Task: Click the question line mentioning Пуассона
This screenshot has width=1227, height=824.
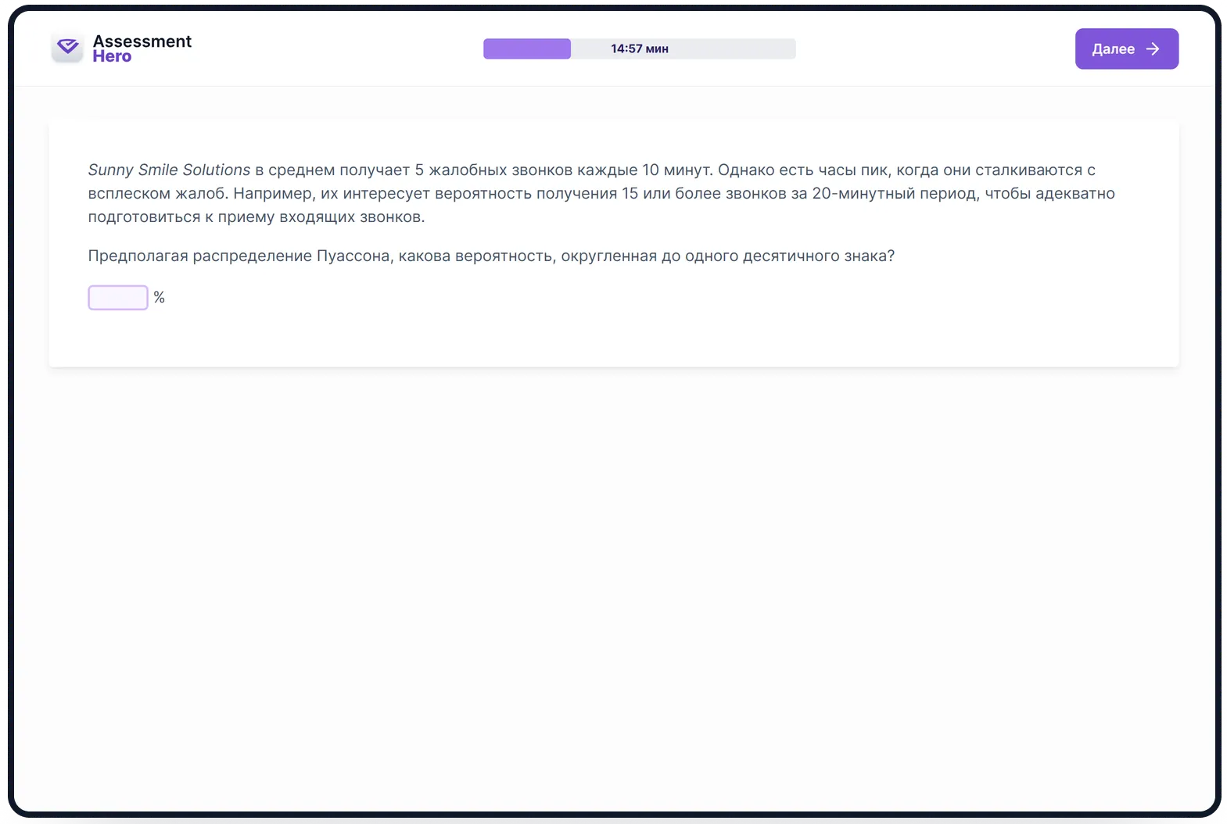Action: click(491, 256)
